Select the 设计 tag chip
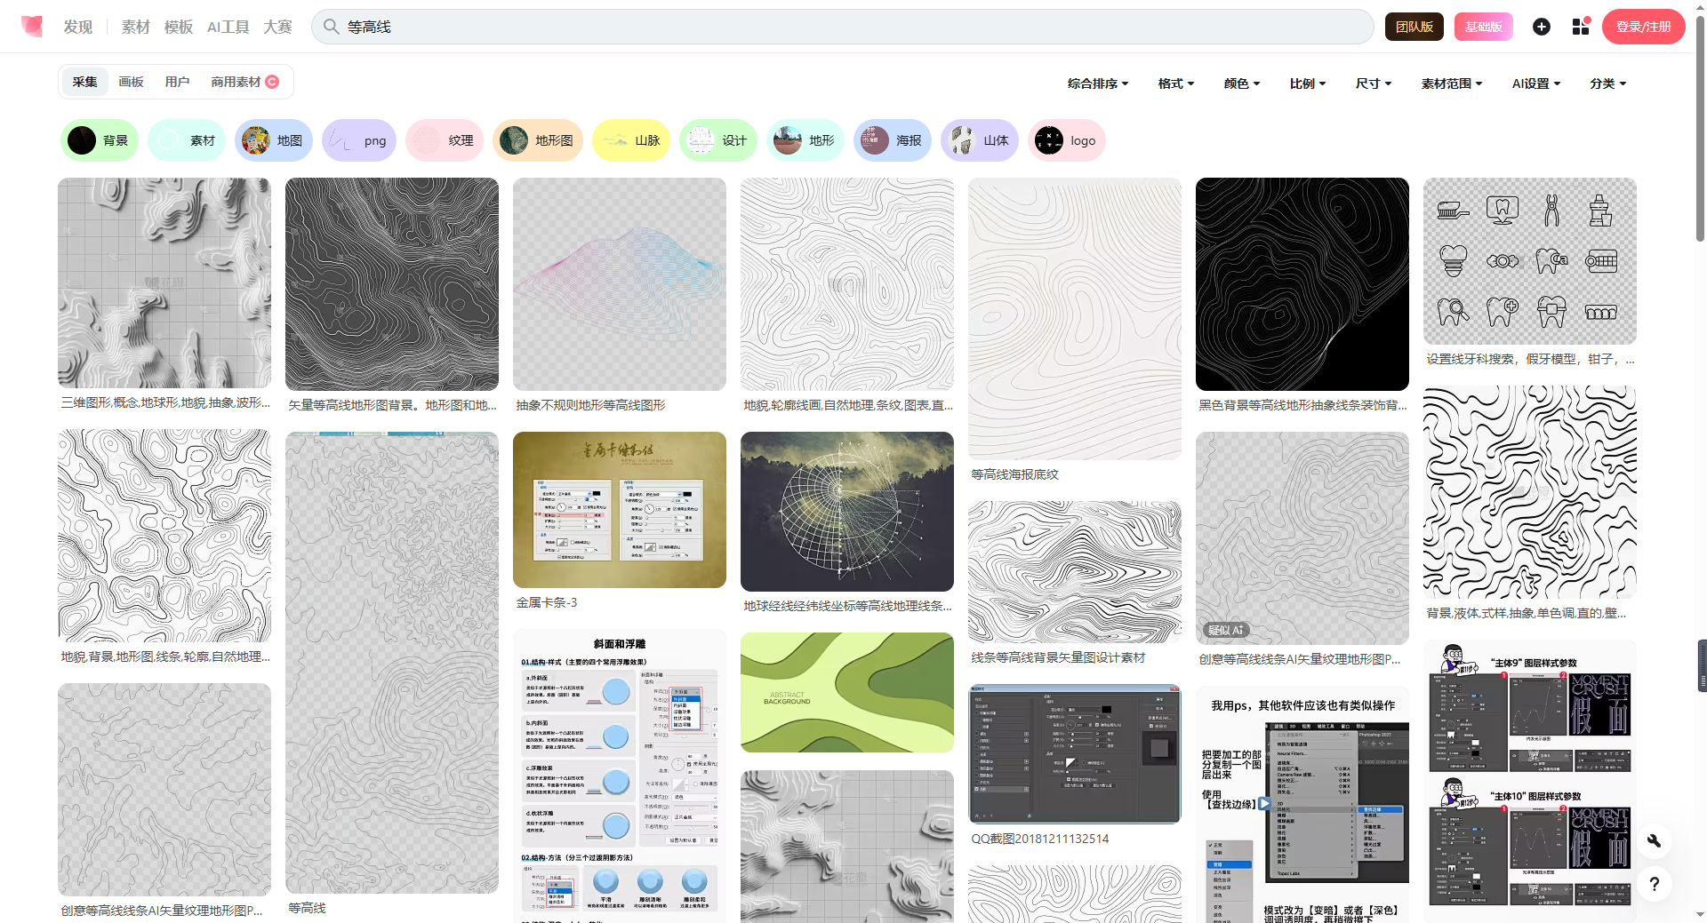 pyautogui.click(x=718, y=140)
